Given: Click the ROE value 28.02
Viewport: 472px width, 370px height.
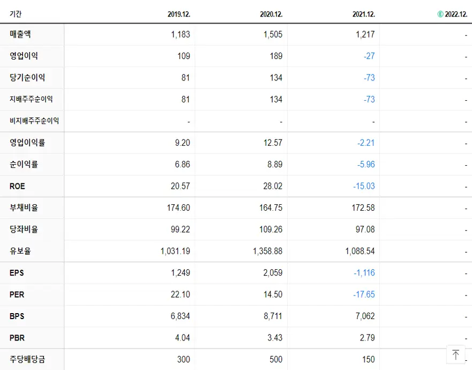Looking at the screenshot, I should (273, 186).
